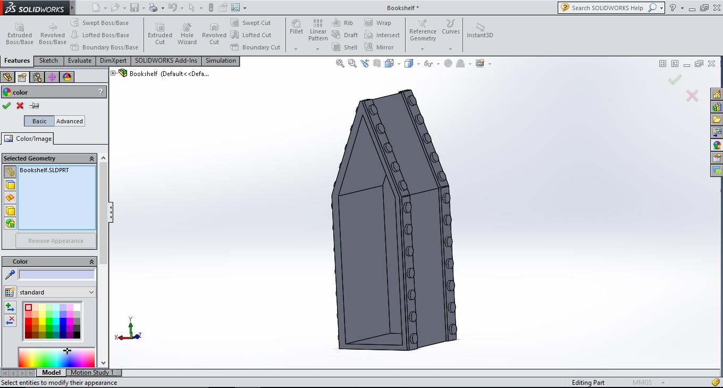Image resolution: width=723 pixels, height=388 pixels.
Task: Toggle the select faces filter icon
Action: 10,184
